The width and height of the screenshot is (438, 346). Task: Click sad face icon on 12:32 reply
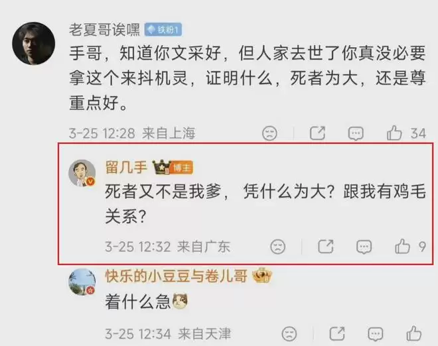(278, 247)
